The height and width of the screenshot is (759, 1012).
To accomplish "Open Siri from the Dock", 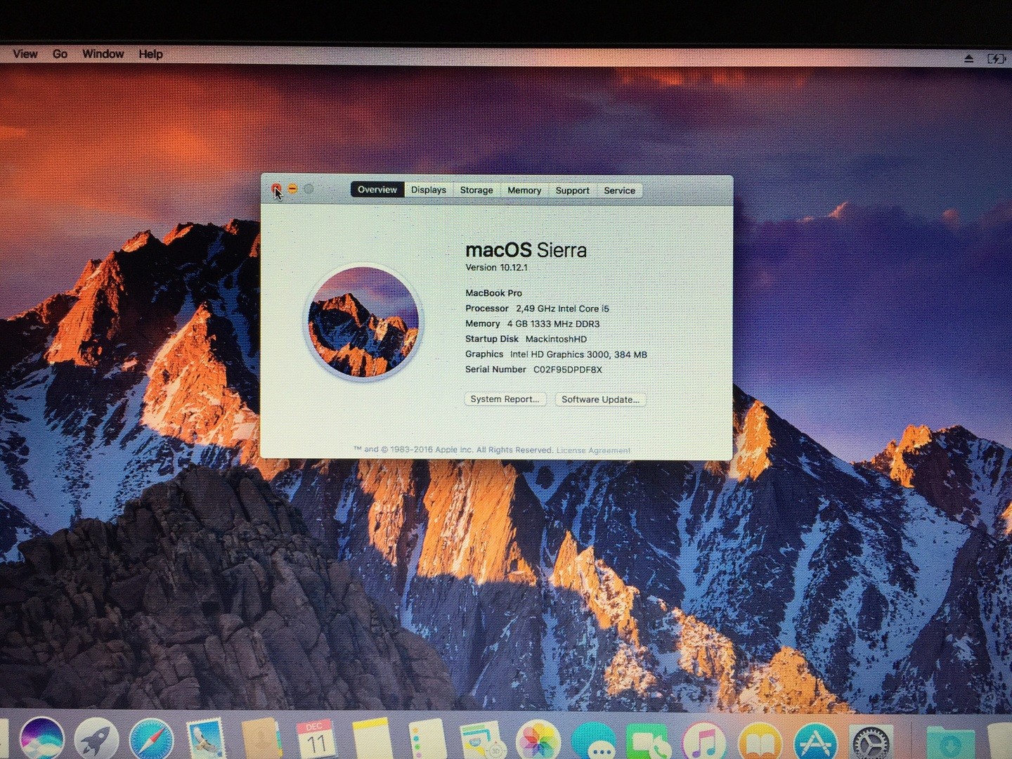I will 42,739.
